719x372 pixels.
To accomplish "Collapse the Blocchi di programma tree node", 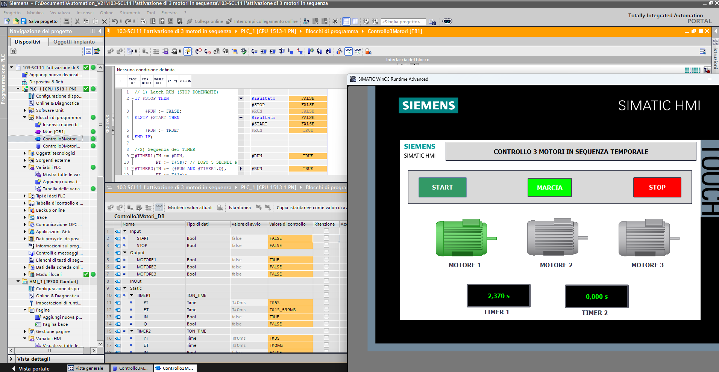I will click(25, 117).
